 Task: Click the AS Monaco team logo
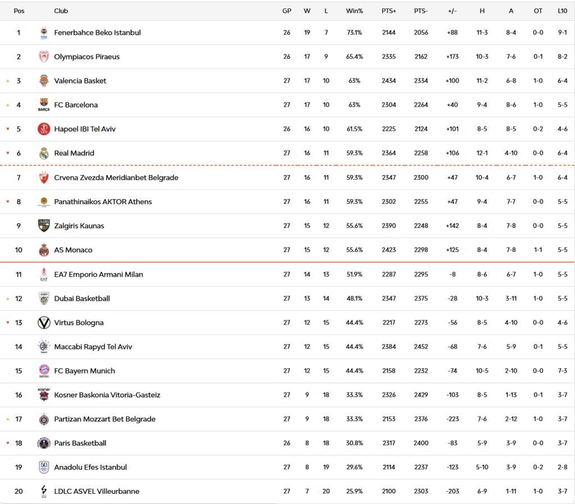pyautogui.click(x=44, y=250)
